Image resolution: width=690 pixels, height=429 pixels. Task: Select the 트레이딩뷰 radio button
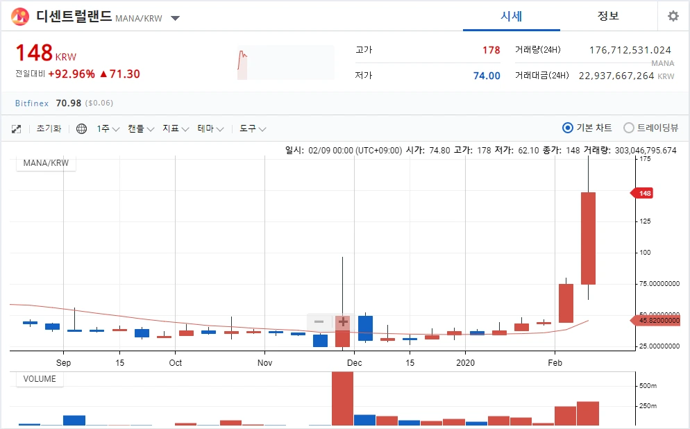pyautogui.click(x=627, y=128)
